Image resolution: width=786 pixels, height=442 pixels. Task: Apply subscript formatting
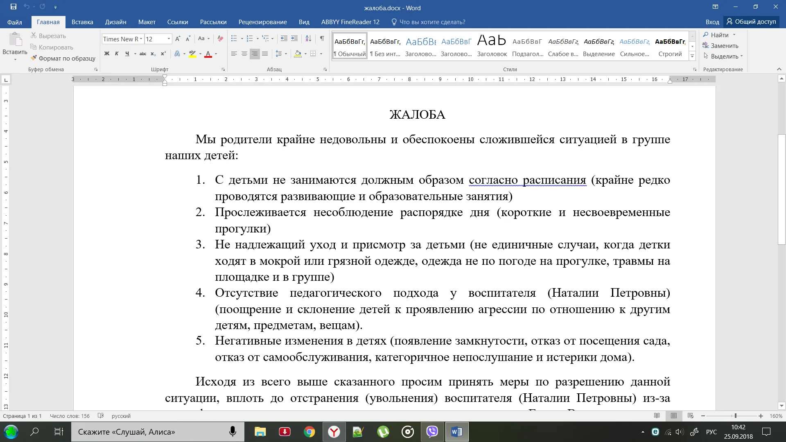click(153, 54)
